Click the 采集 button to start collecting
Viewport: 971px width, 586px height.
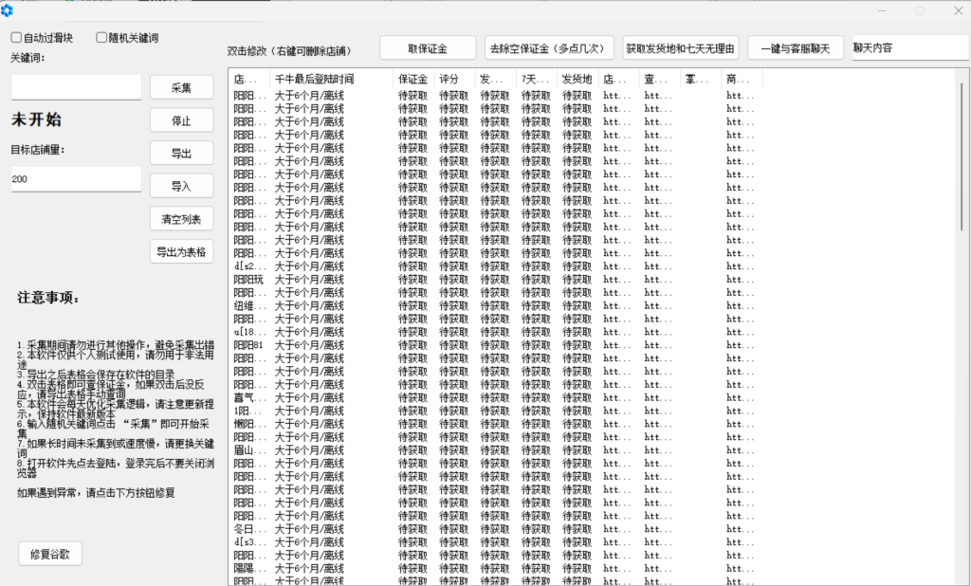click(181, 86)
